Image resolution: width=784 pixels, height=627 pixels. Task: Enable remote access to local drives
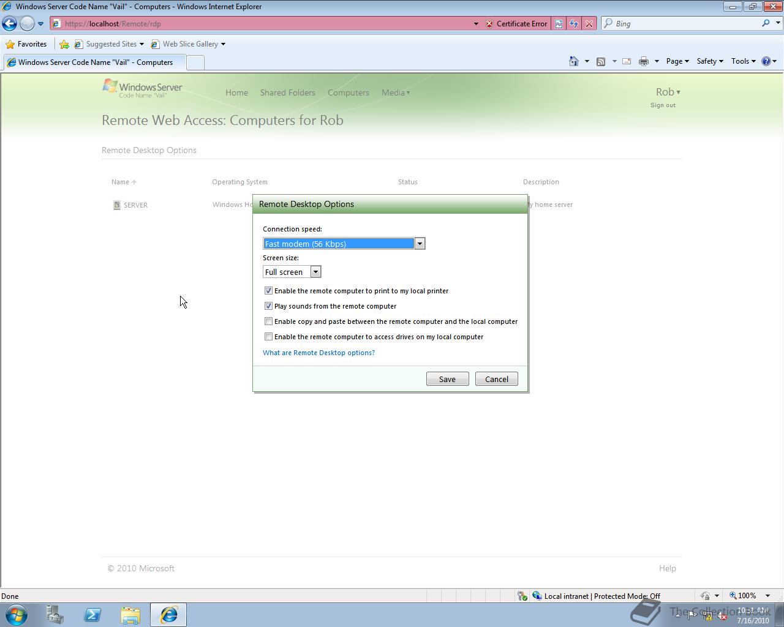click(268, 336)
